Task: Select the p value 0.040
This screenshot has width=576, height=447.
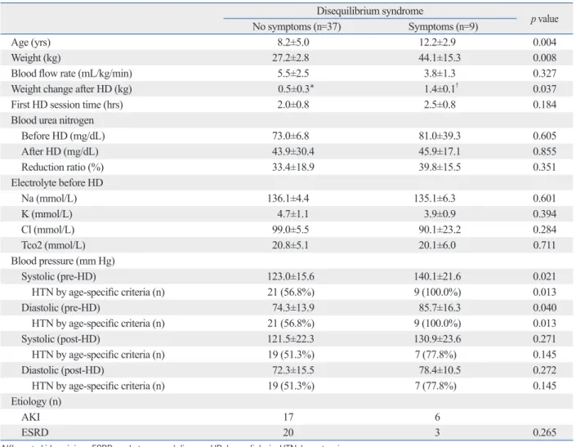Action: tap(544, 307)
